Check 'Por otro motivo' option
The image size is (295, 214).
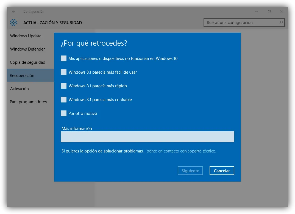coord(64,113)
